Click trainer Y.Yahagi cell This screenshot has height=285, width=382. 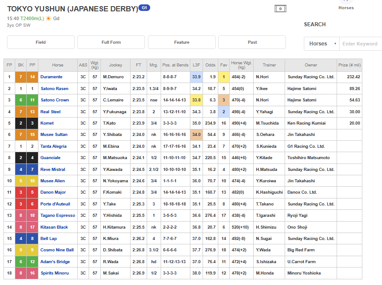pyautogui.click(x=269, y=112)
